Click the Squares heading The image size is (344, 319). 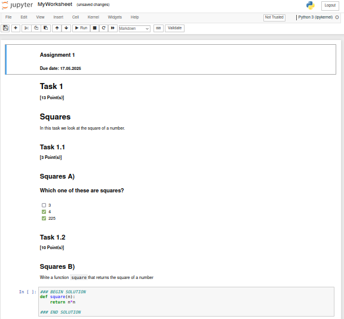point(55,116)
